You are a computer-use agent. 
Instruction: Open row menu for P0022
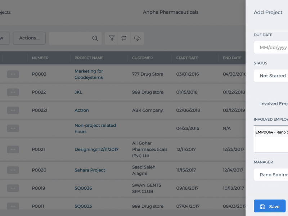(x=13, y=92)
